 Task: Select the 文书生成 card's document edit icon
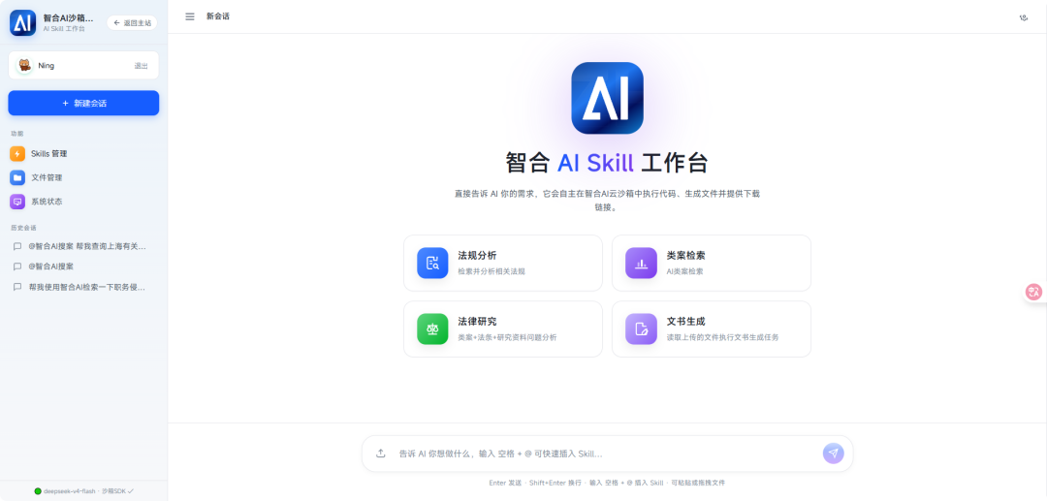(x=641, y=329)
